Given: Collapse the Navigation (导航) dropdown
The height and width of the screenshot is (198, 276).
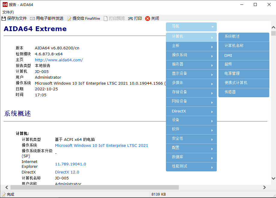Looking at the screenshot, I should [x=213, y=27].
